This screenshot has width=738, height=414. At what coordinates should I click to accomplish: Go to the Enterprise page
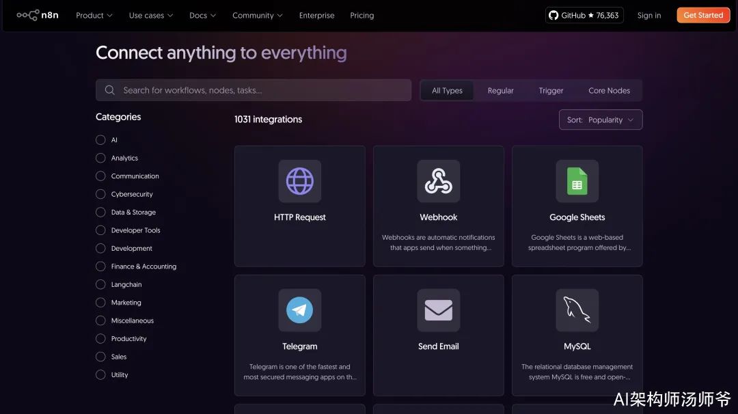(317, 15)
